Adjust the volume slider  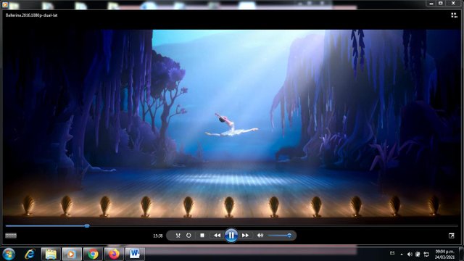pos(280,236)
